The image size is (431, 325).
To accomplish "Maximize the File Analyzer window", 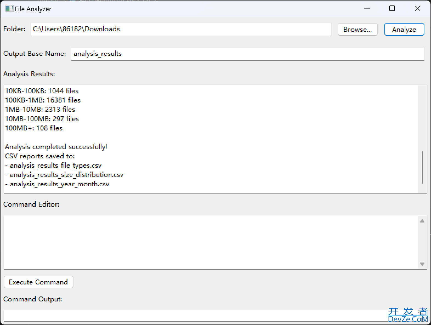I will pos(392,8).
